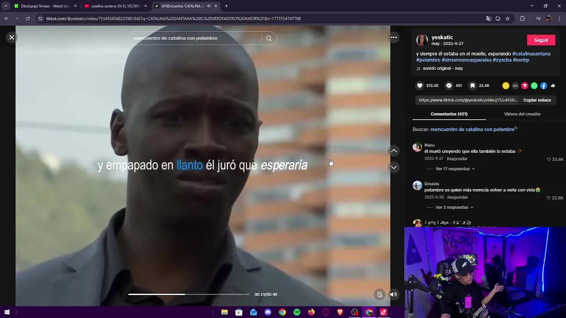
Task: Mute audio icon on TikTok tab
Action: (x=209, y=6)
